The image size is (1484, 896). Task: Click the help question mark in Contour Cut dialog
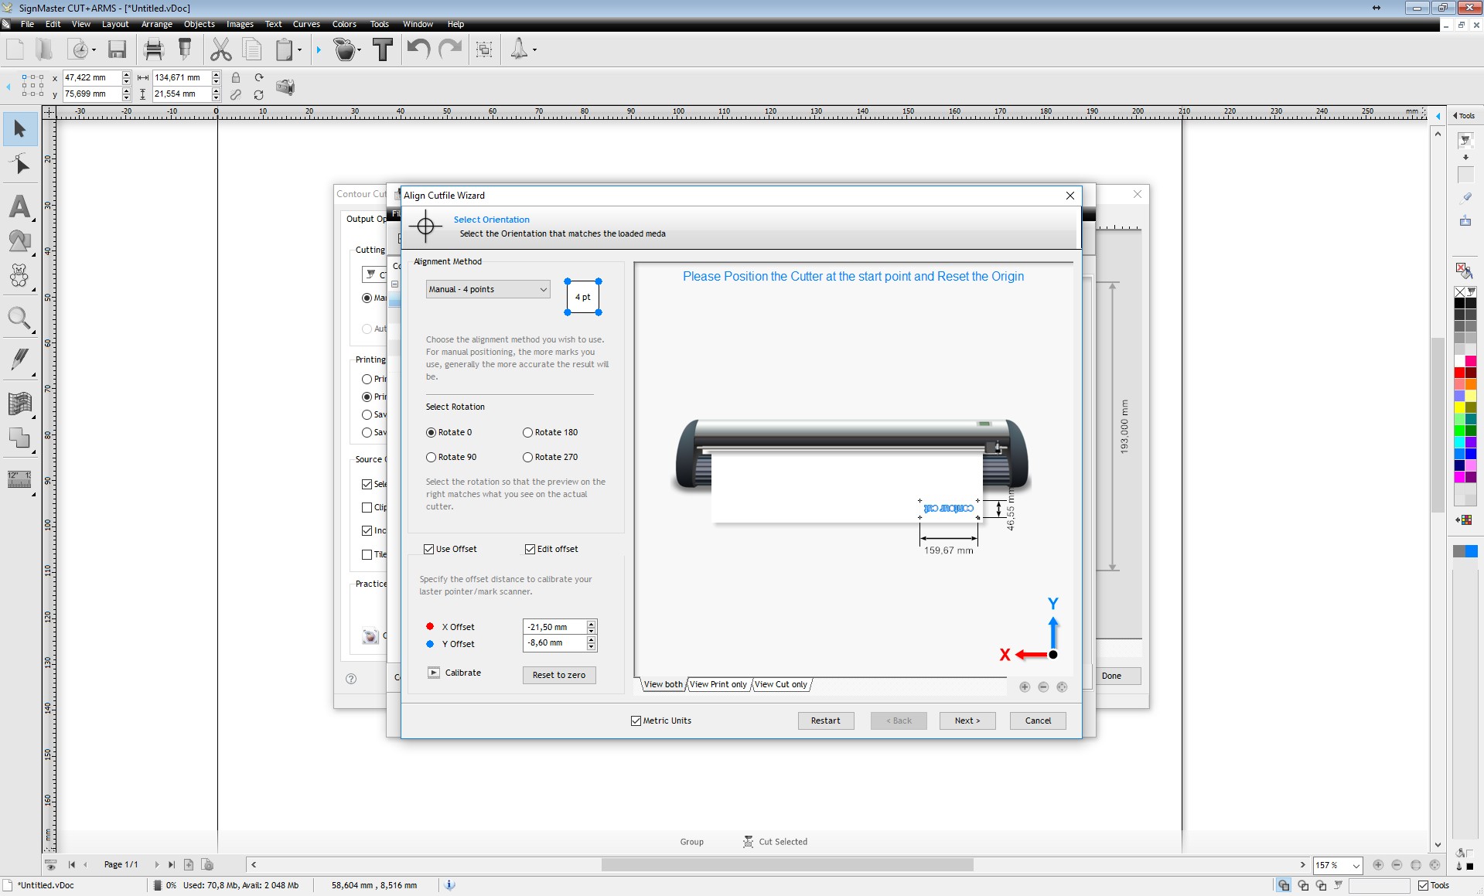click(x=351, y=679)
